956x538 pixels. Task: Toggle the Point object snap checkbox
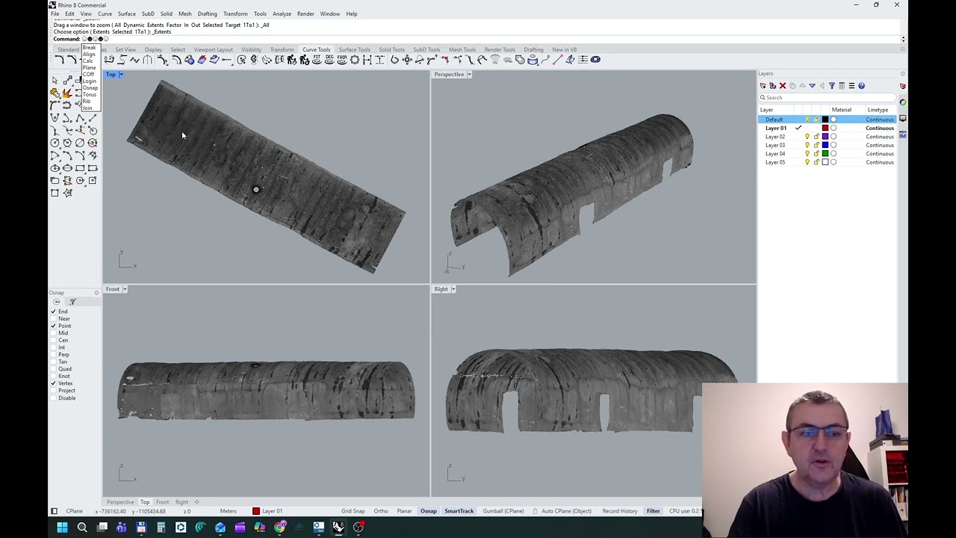coord(53,326)
